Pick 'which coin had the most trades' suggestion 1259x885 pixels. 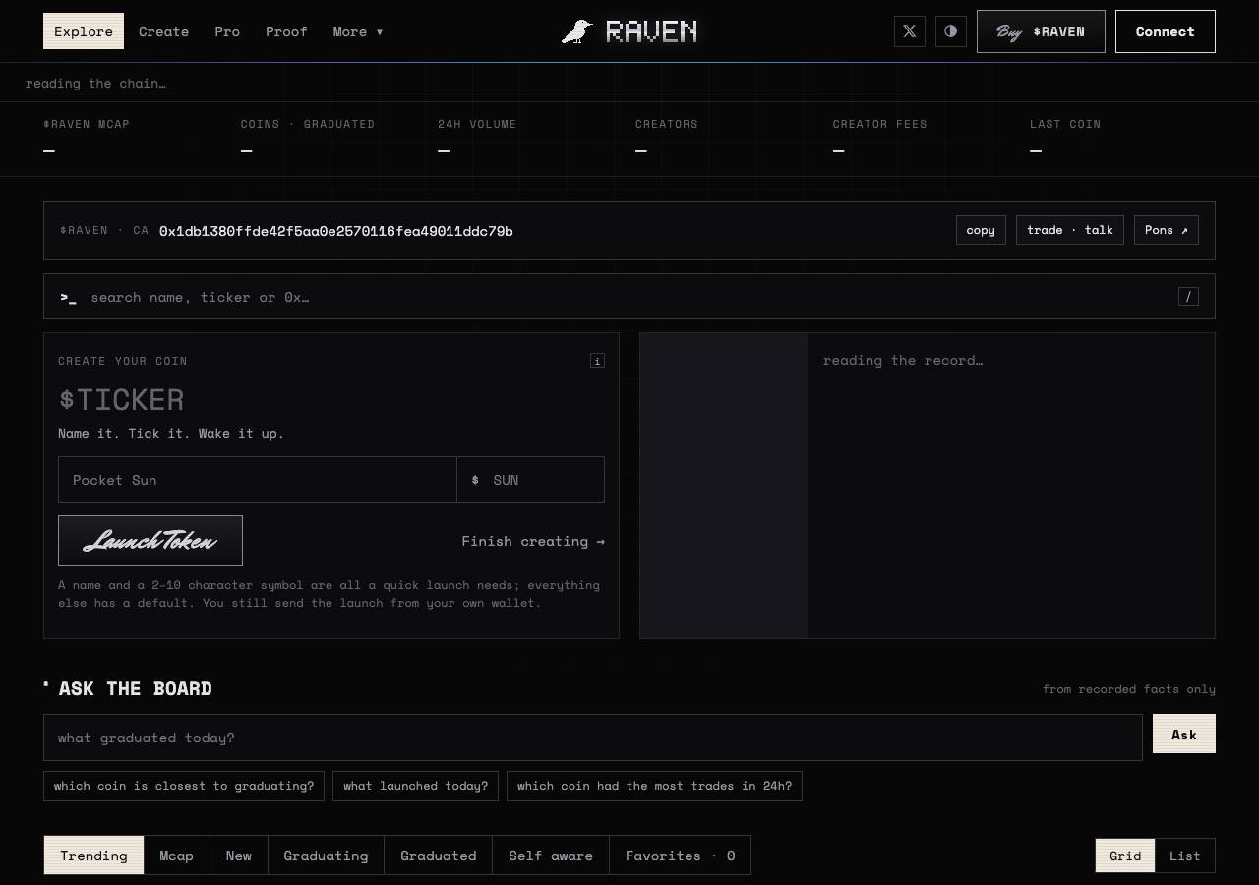(x=654, y=786)
